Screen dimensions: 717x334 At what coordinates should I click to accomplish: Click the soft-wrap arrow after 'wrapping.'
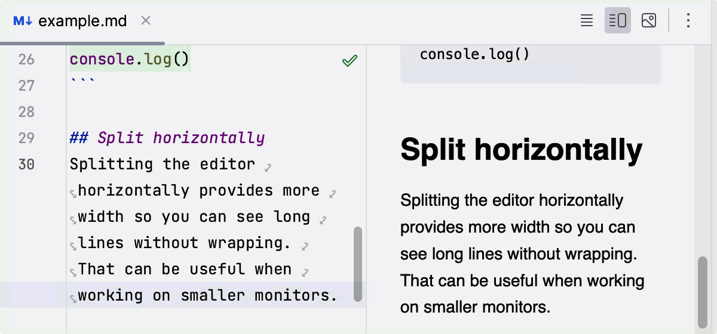[x=305, y=246]
